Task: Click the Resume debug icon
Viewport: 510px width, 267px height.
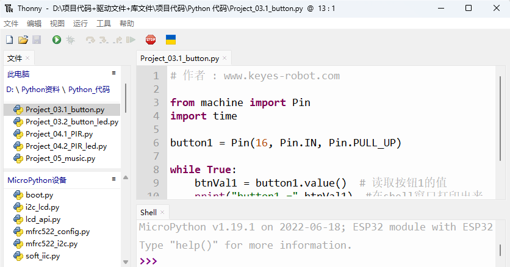Action: point(131,40)
